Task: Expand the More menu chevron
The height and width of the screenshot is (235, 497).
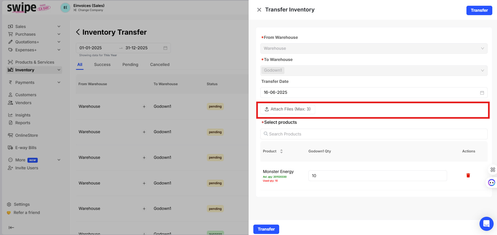Action: point(59,160)
